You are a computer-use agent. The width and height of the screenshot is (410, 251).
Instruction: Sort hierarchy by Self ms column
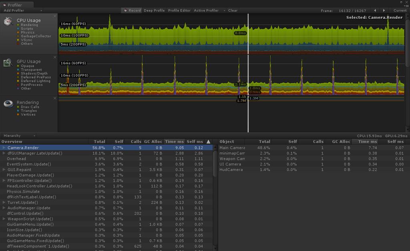point(195,141)
